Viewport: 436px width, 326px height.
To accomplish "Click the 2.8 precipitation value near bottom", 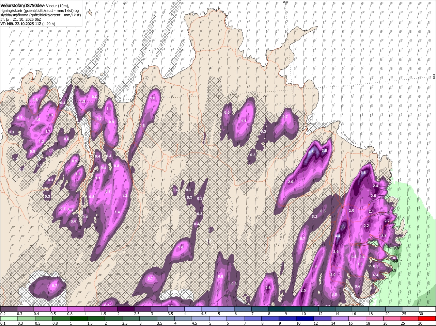I will point(268,288).
